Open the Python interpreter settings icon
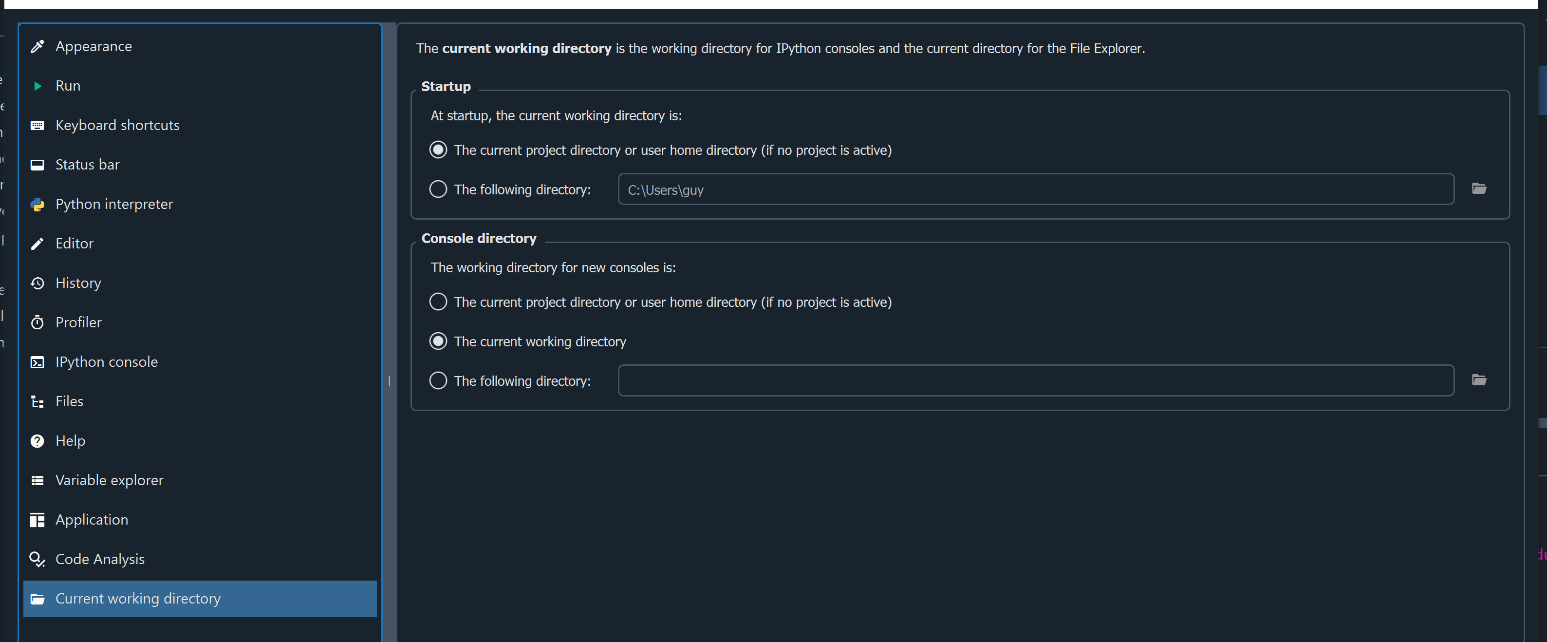This screenshot has width=1547, height=642. pos(38,204)
